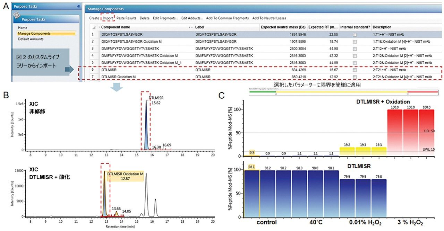Select row header number 7
This screenshot has height=231, width=444.
[x=93, y=76]
